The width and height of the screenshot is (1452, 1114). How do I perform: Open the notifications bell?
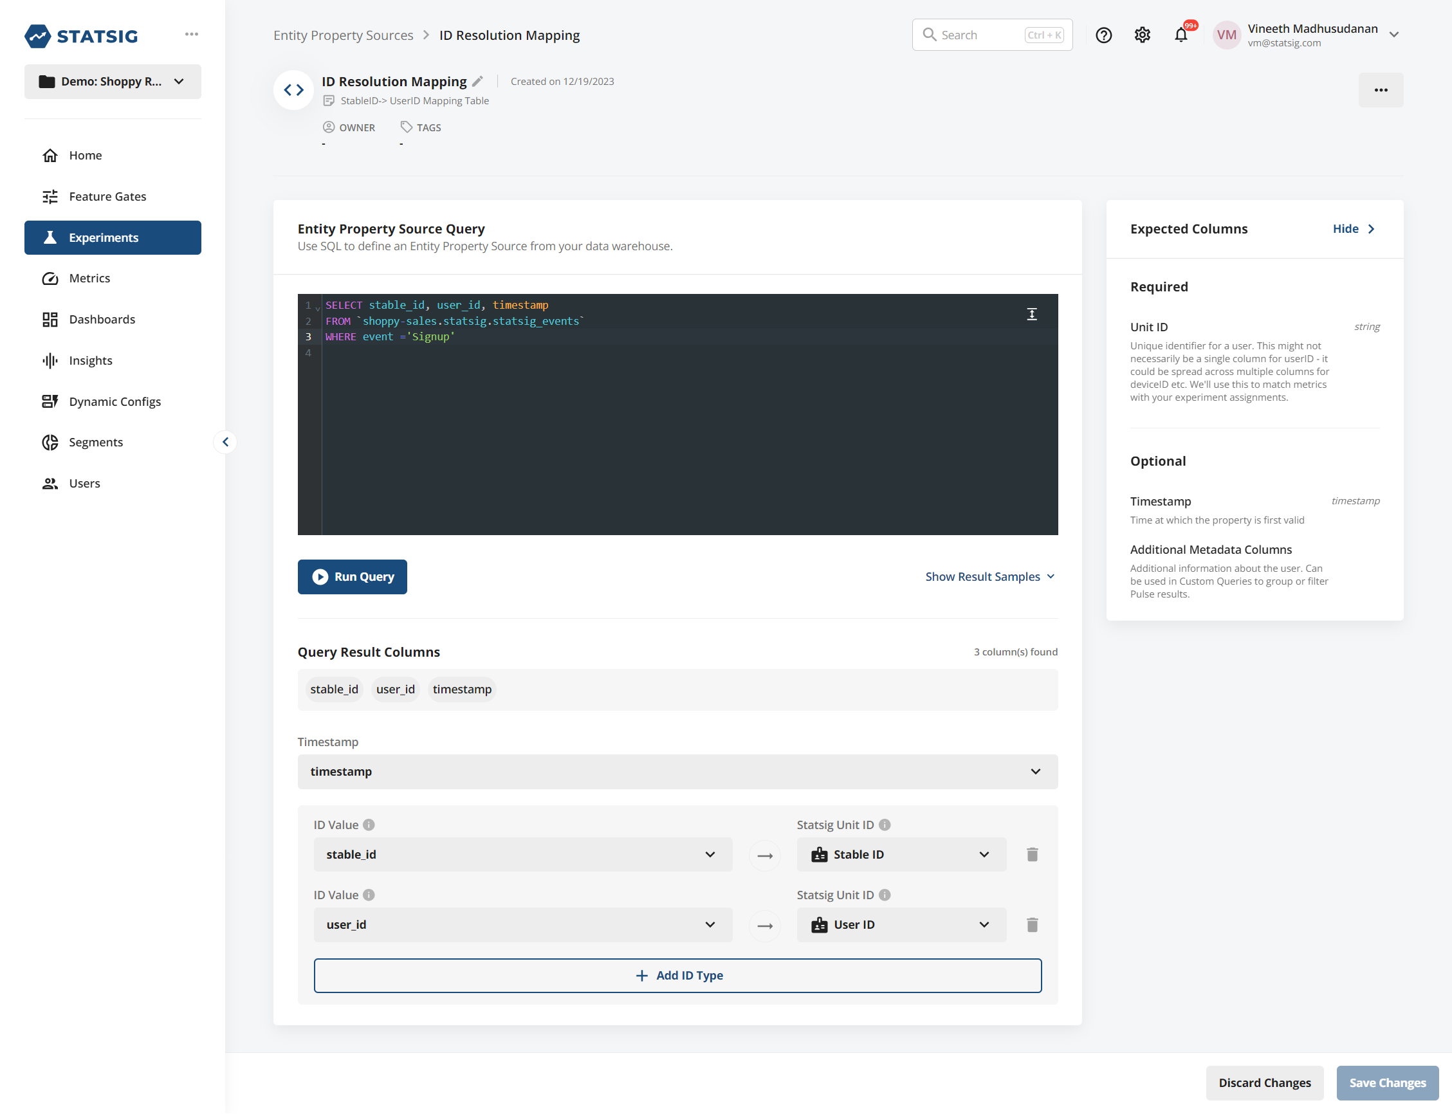[x=1181, y=35]
